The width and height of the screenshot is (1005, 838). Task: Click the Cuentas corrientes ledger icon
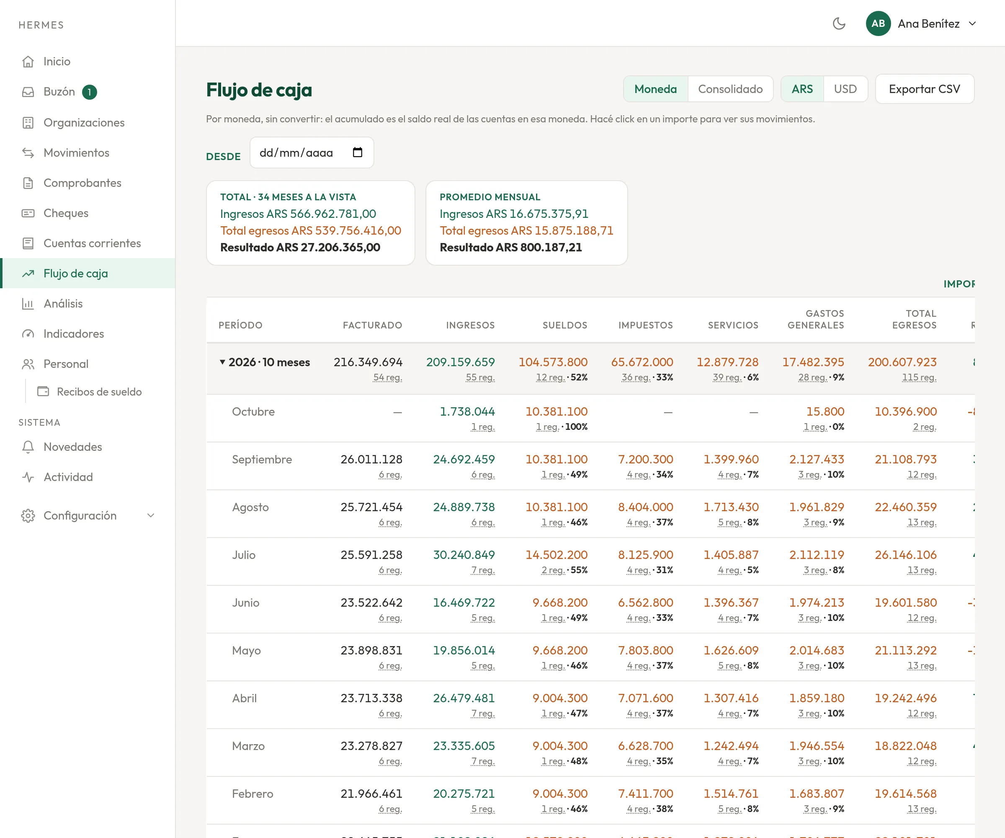28,244
